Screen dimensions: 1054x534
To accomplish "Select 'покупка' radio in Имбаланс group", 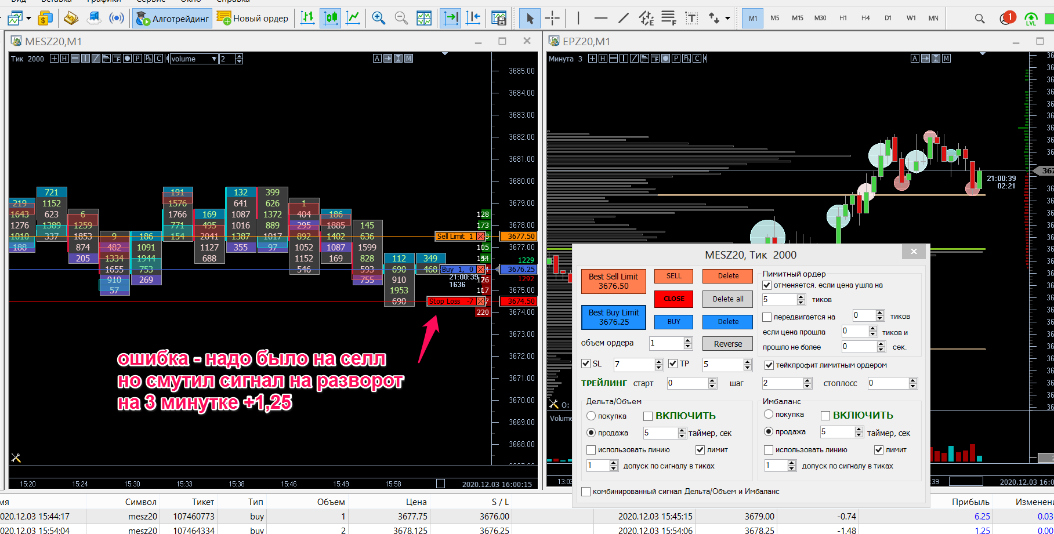I will (x=769, y=414).
